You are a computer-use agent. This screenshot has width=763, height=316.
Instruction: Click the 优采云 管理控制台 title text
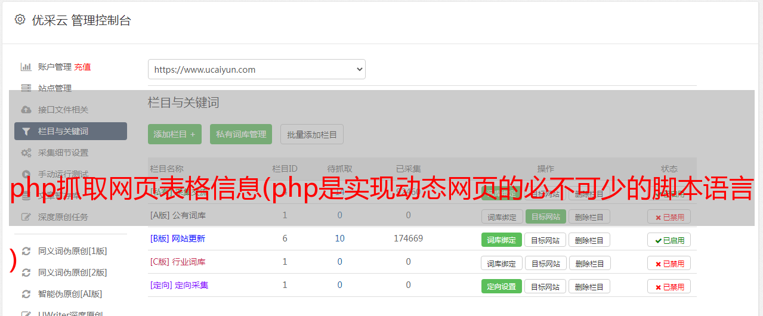[x=81, y=20]
